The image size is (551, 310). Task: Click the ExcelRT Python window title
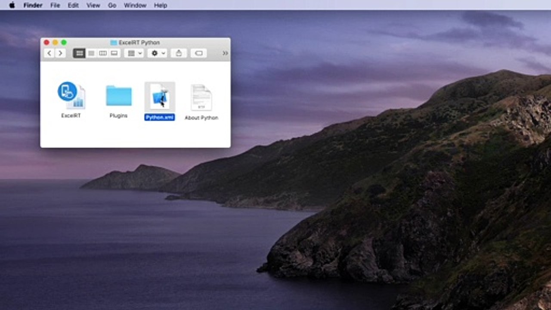point(139,43)
